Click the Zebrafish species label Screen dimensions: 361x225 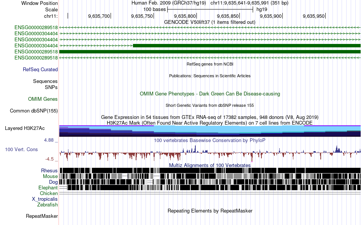[47, 205]
